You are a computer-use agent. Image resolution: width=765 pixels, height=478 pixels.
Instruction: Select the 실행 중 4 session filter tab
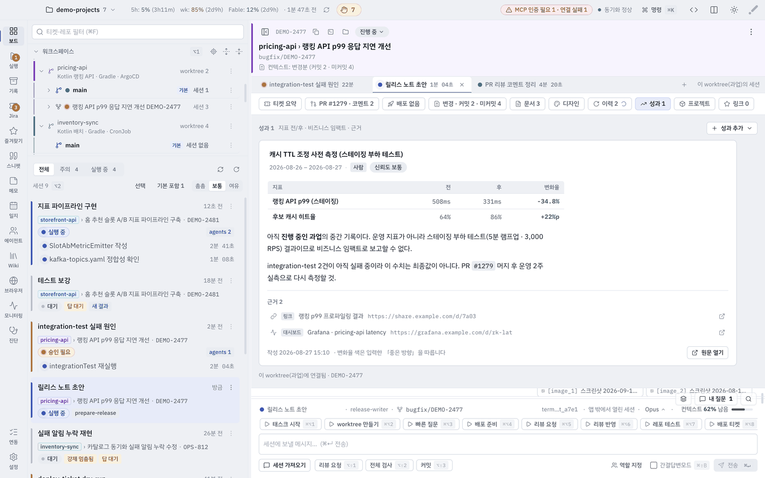[x=104, y=169]
